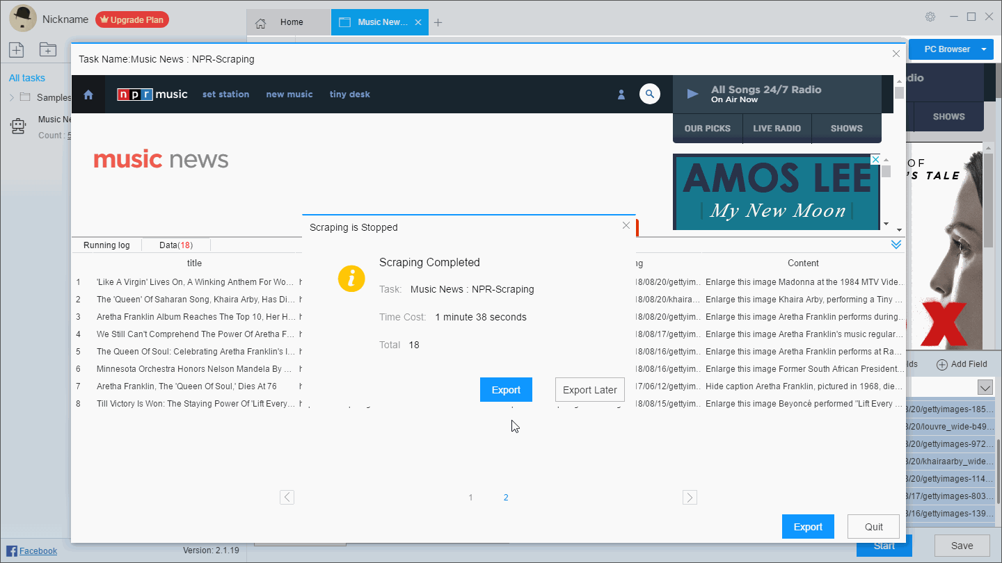Select row Till Victory Is Won title
1002x563 pixels.
196,404
